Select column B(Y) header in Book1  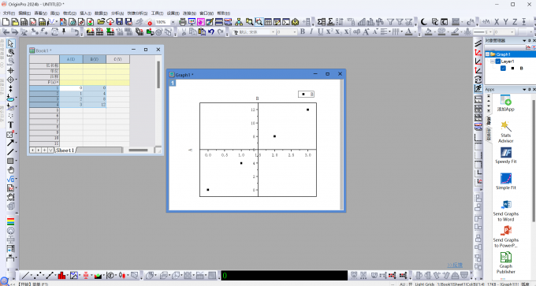point(95,59)
